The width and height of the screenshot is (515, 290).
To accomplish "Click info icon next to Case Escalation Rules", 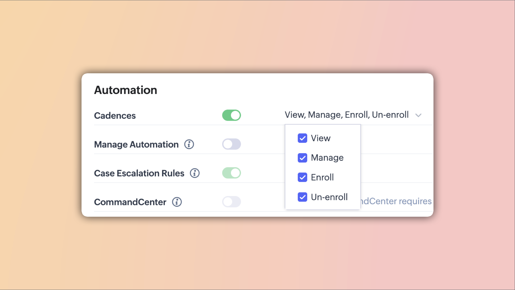I will [x=195, y=173].
